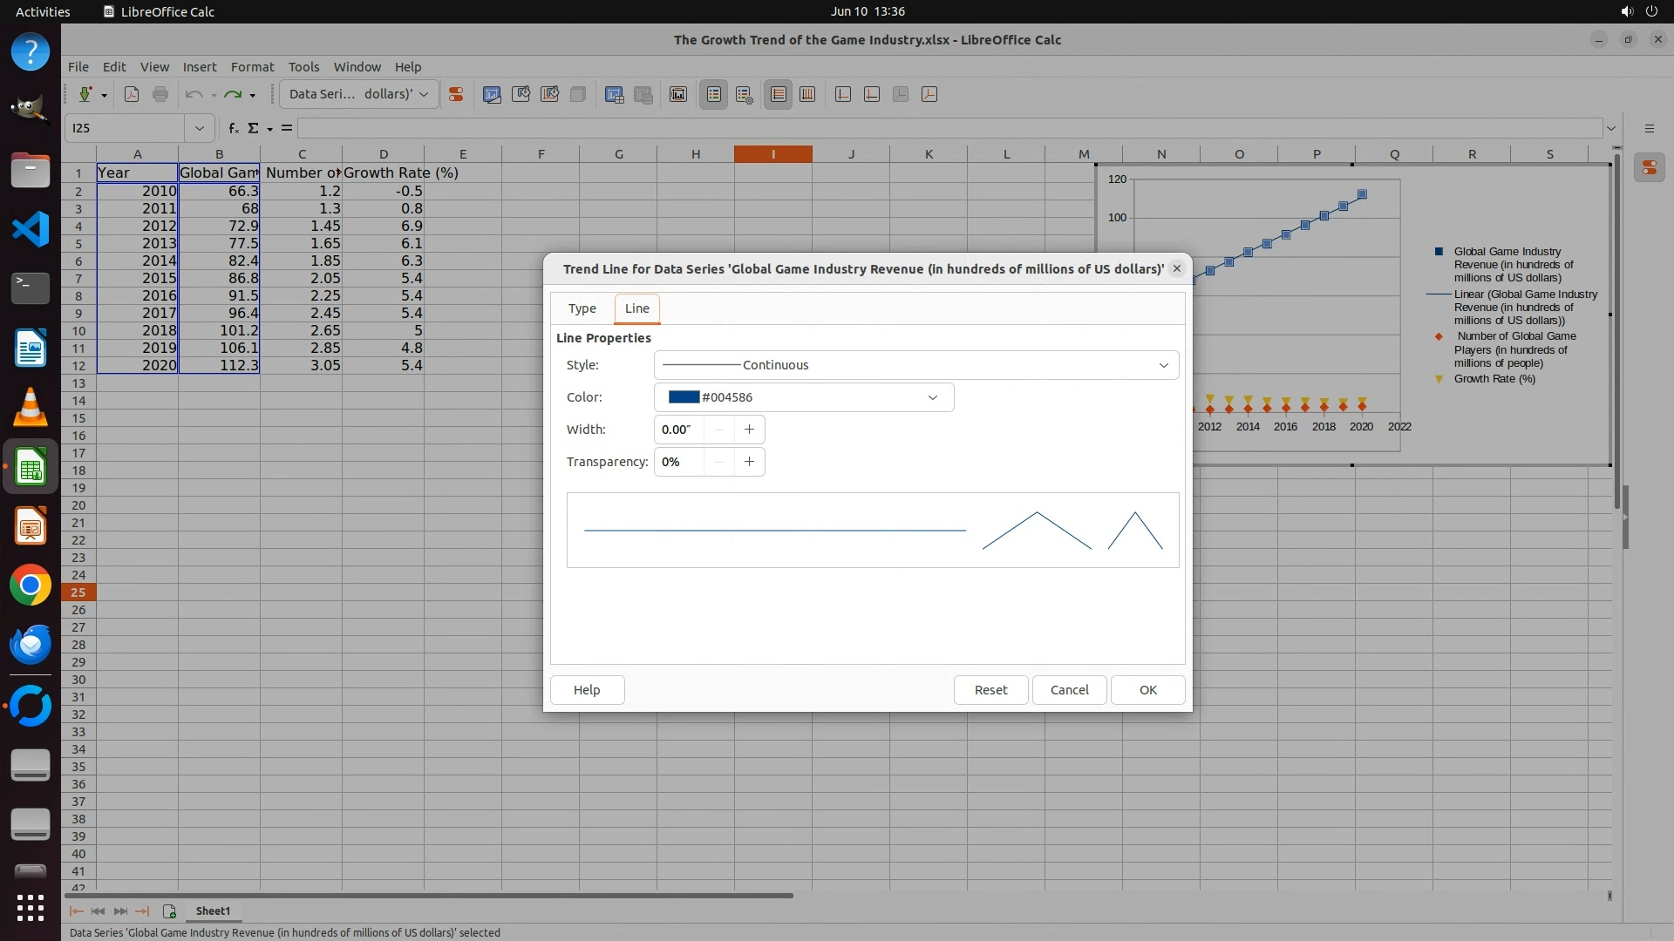Switch to the Type tab
This screenshot has width=1674, height=941.
click(582, 308)
